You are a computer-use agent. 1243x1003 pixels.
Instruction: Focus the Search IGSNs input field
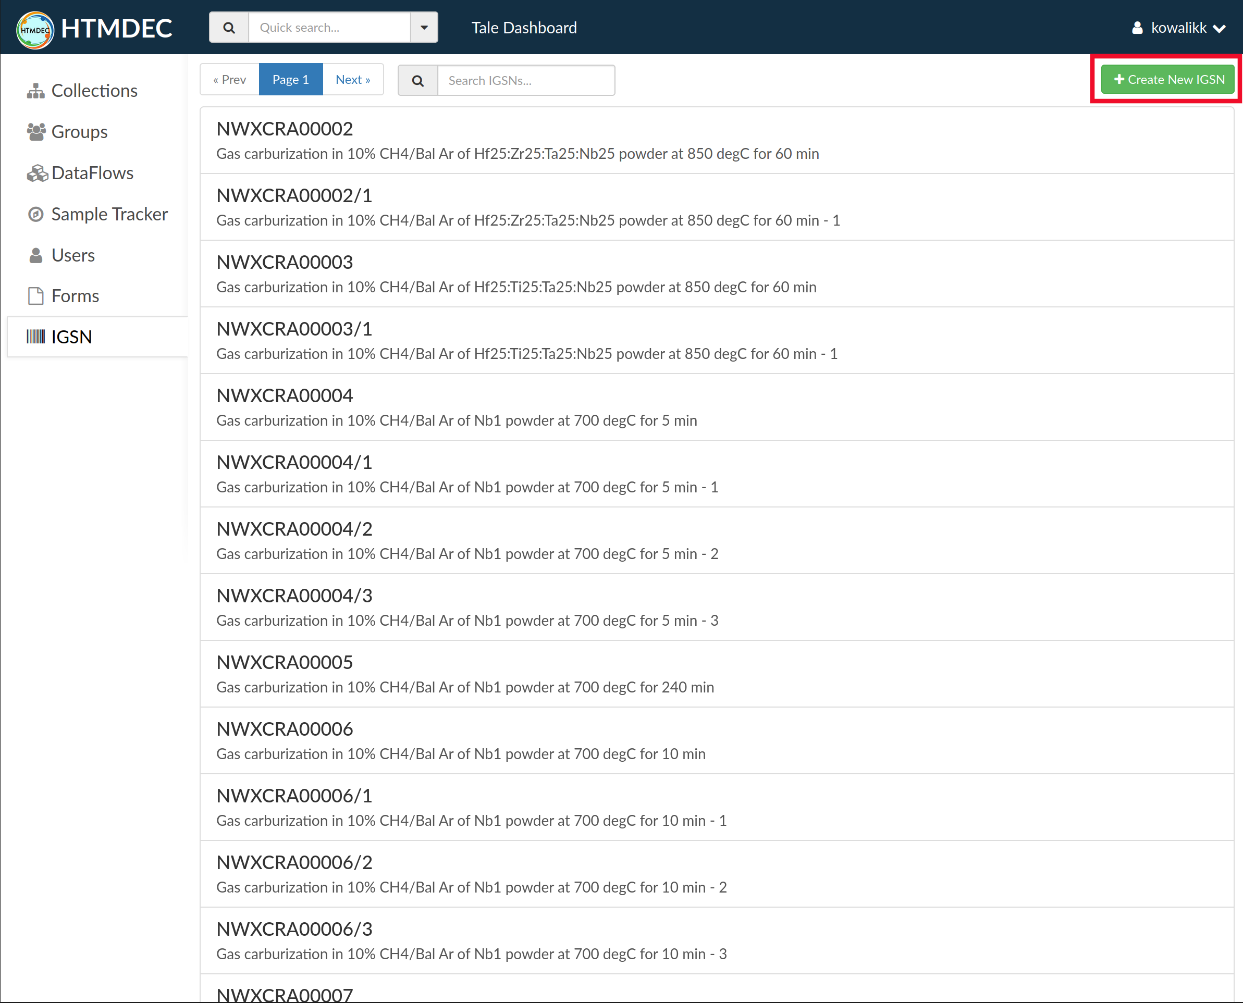525,80
